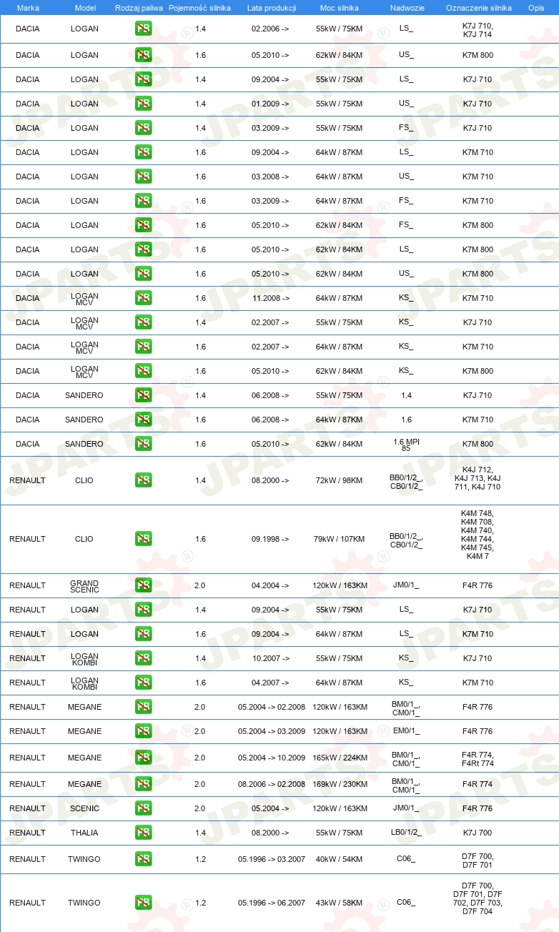Viewport: 559px width, 932px height.
Task: Click fuel icon in Renault Scenic 2.0 row
Action: [143, 808]
